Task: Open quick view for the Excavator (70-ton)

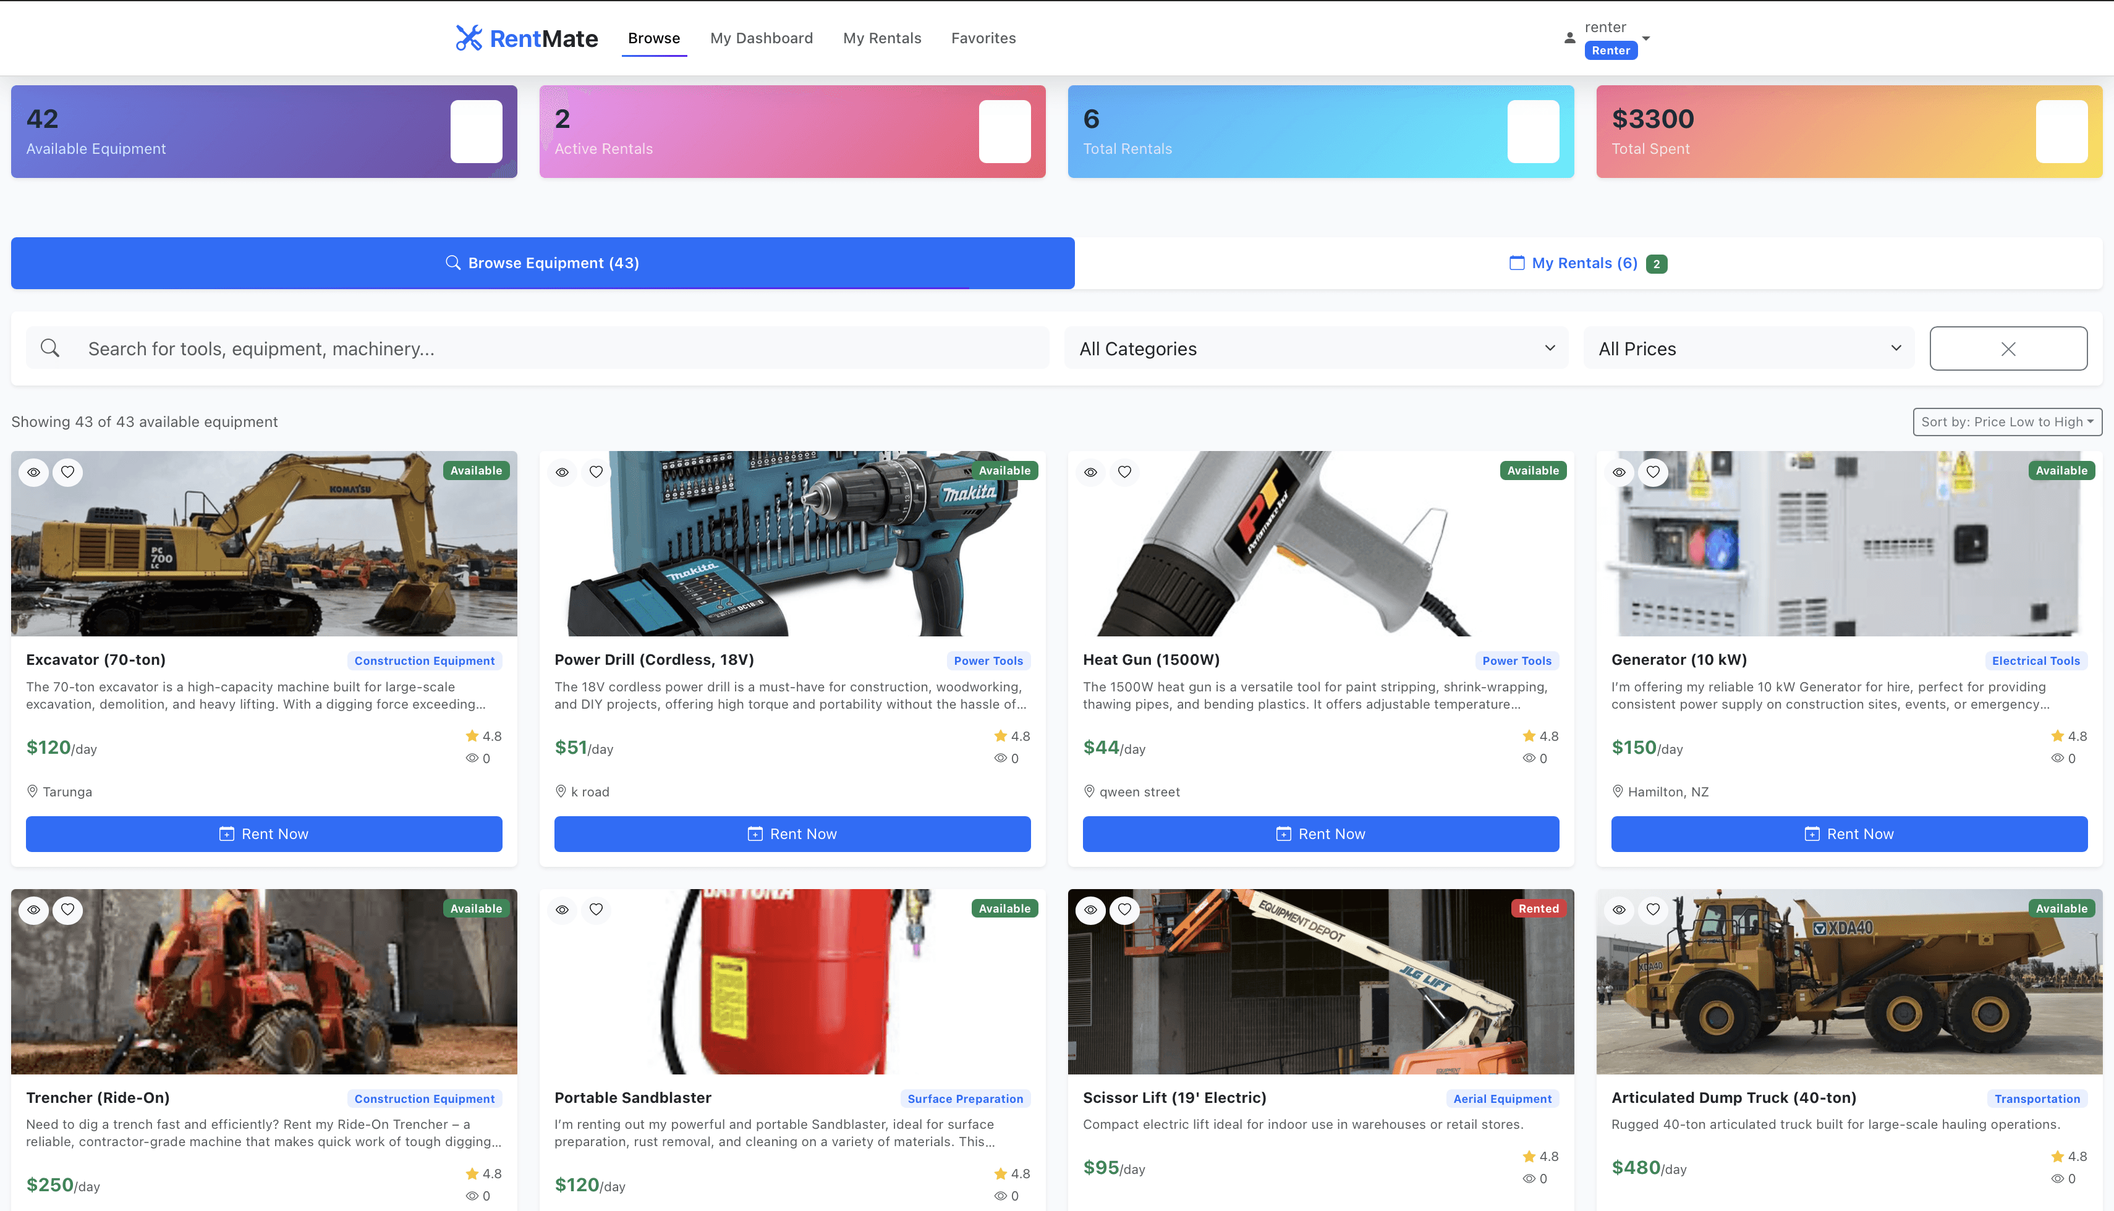Action: (x=34, y=471)
